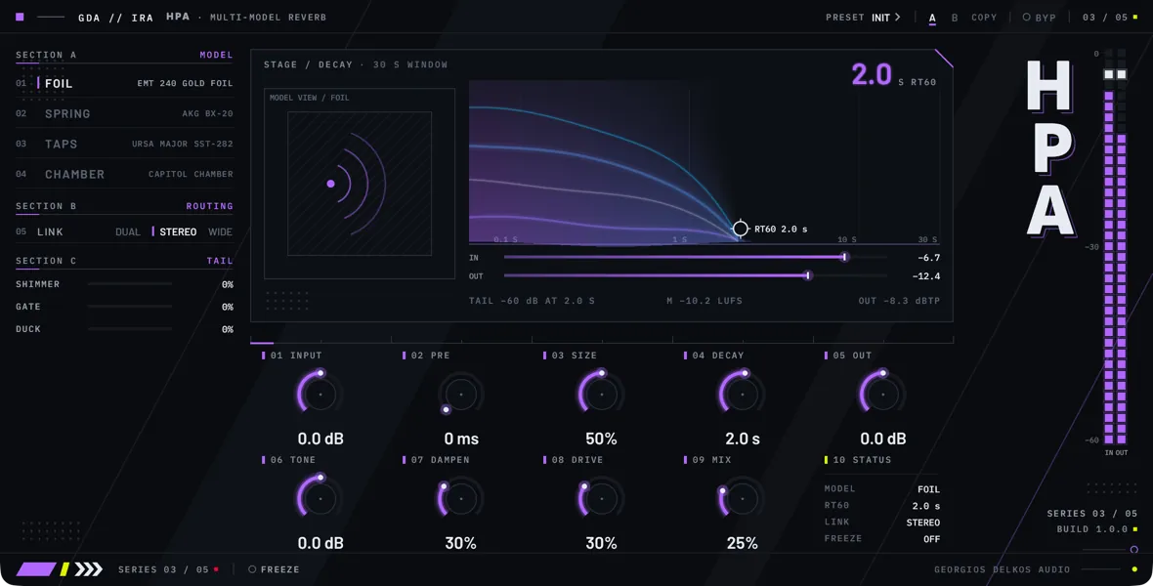Viewport: 1153px width, 586px height.
Task: Click the FOIL value in status panel
Action: point(928,489)
